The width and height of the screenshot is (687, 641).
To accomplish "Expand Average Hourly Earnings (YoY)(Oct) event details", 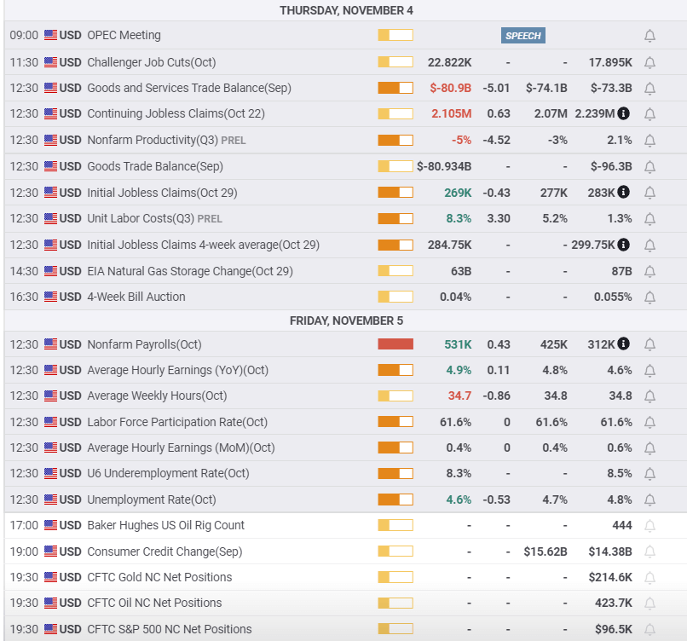I will 177,370.
